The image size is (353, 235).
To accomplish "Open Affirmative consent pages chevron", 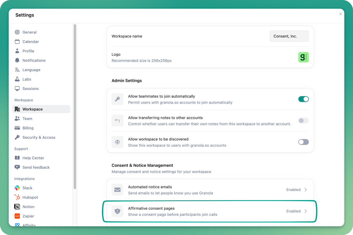I will point(305,211).
